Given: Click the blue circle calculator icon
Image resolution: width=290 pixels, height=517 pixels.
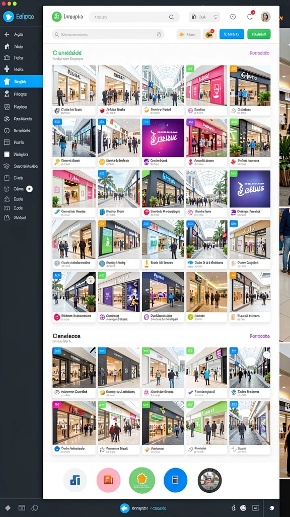Looking at the screenshot, I should click(175, 480).
